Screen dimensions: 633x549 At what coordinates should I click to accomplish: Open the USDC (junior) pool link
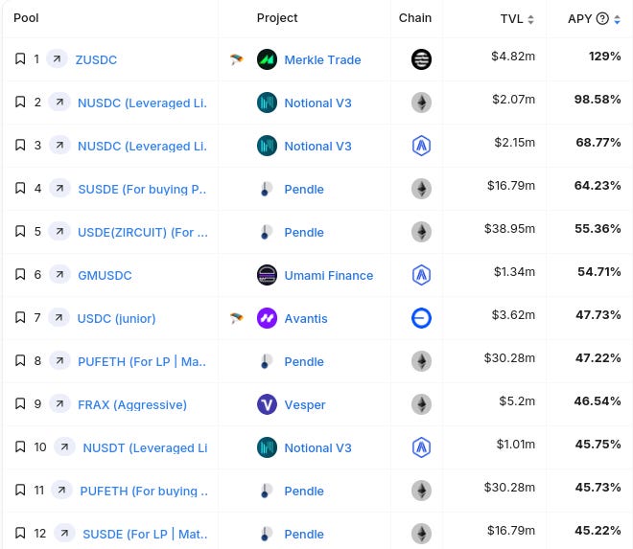[116, 319]
